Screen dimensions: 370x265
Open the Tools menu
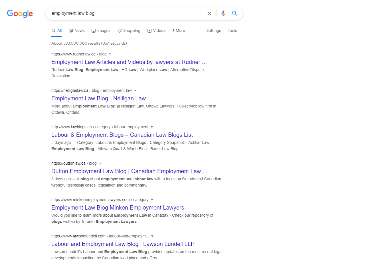[232, 30]
